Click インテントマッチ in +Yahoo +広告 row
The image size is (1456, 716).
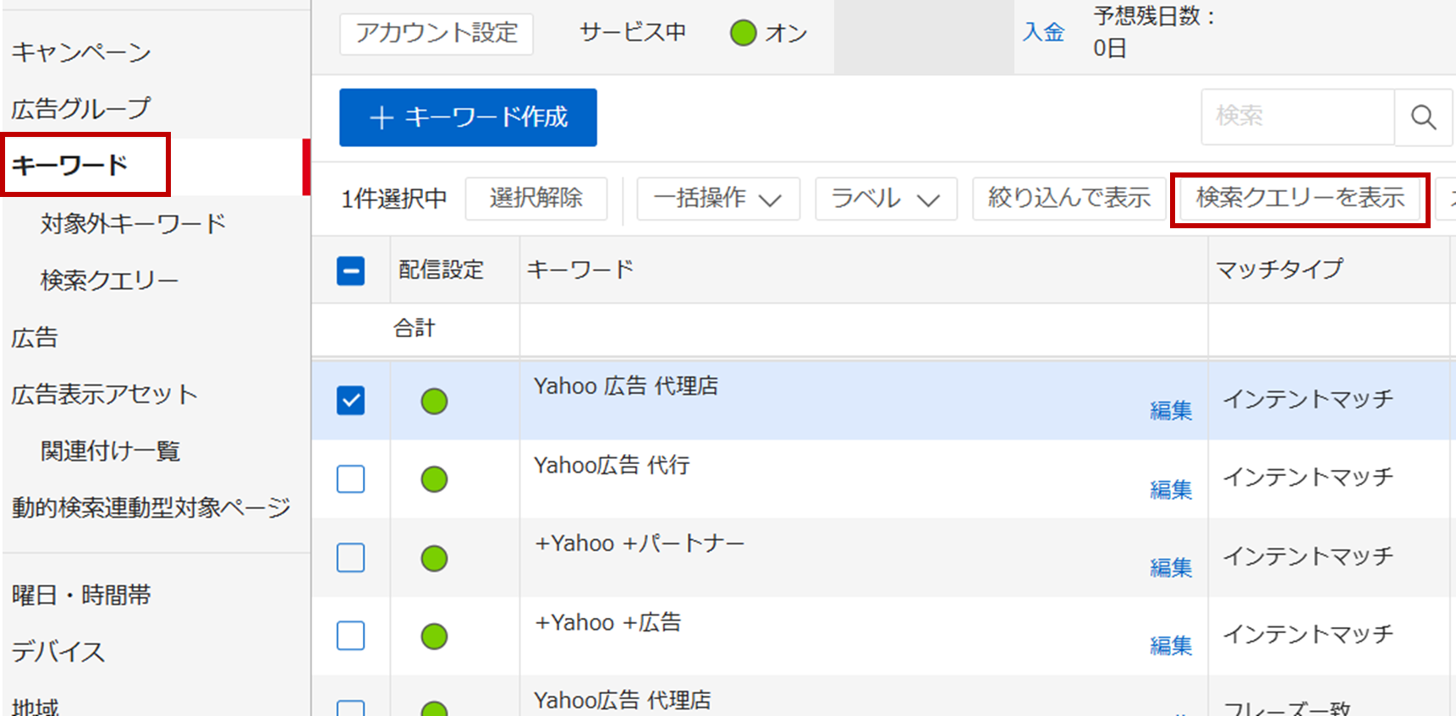(1308, 635)
